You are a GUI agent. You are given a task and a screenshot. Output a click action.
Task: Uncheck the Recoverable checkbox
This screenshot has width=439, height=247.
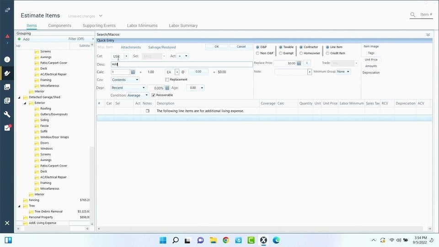(154, 95)
